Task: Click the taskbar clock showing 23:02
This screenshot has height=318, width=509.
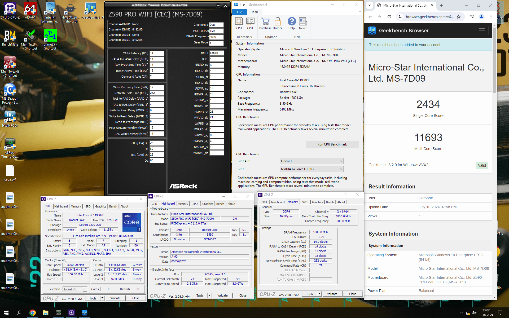Action: 486,313
